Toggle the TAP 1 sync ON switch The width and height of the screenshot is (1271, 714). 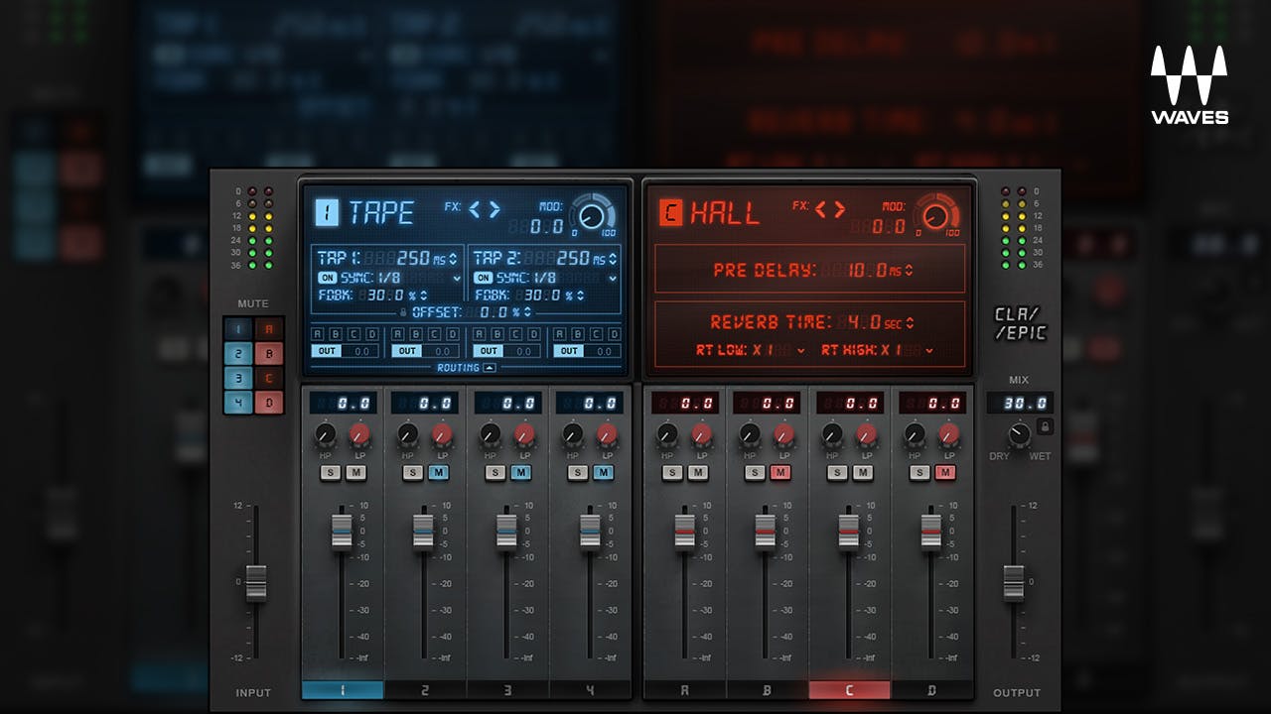(328, 279)
